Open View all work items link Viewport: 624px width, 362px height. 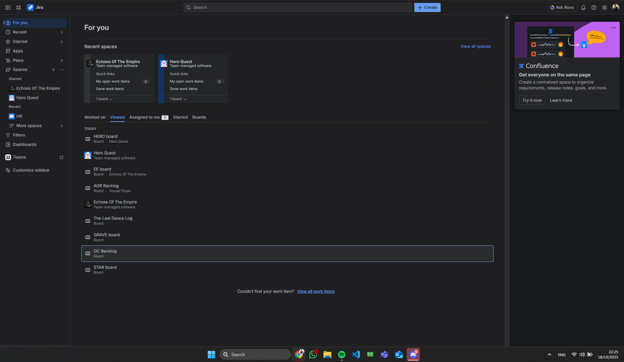pyautogui.click(x=315, y=291)
